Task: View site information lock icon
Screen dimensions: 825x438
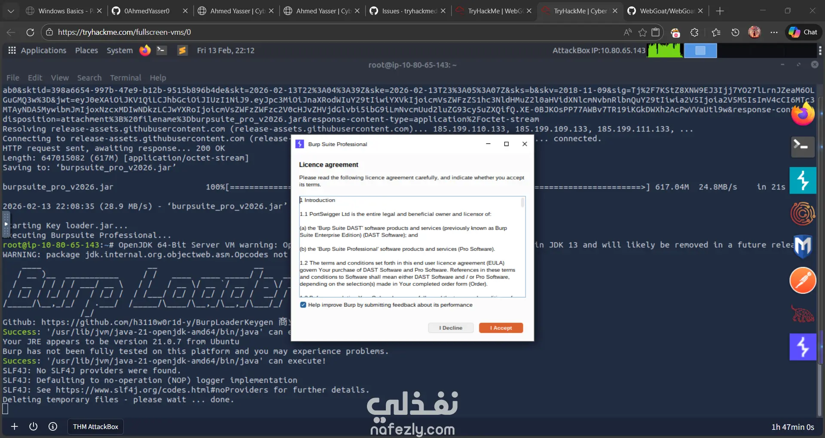Action: point(49,32)
